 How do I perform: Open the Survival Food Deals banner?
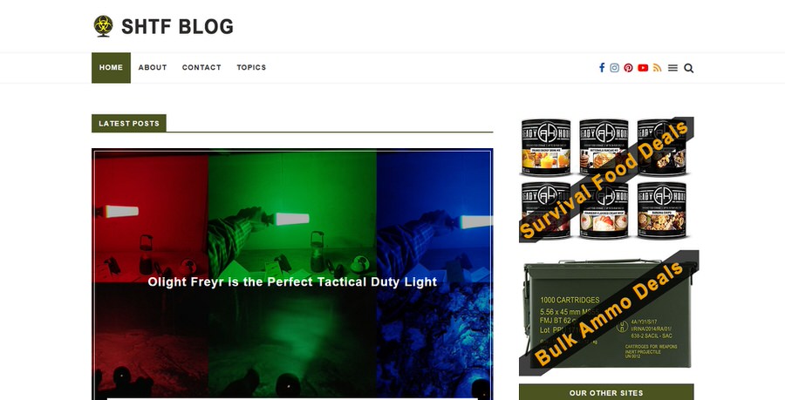click(x=606, y=180)
